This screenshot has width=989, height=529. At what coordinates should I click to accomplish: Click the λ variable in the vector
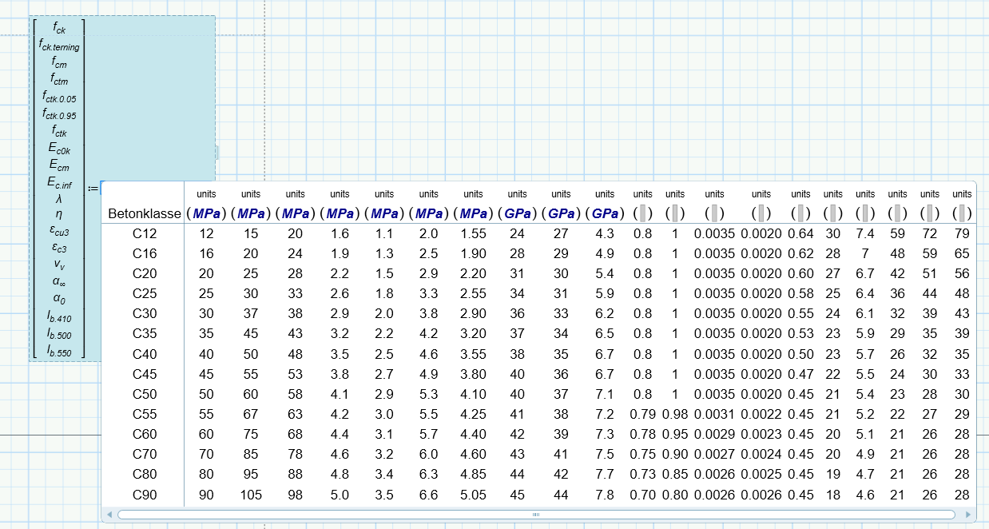tap(59, 199)
